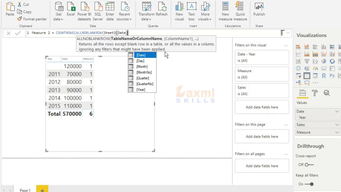
Task: Choose [QuarterNo] from the autocomplete list
Action: (142, 84)
